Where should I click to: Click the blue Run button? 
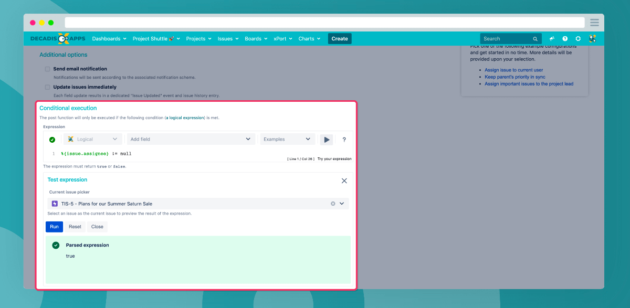tap(54, 227)
